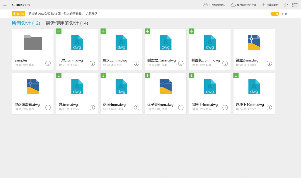301x178 pixels.
Task: Click file name 盘面4mm.dwg
Action: tap(114, 105)
